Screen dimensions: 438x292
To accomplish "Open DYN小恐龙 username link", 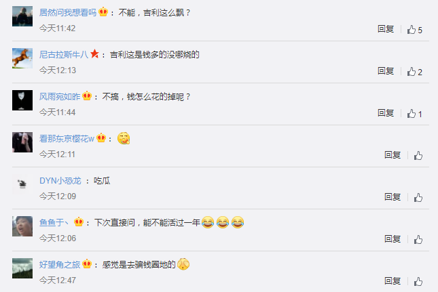I will pyautogui.click(x=60, y=180).
